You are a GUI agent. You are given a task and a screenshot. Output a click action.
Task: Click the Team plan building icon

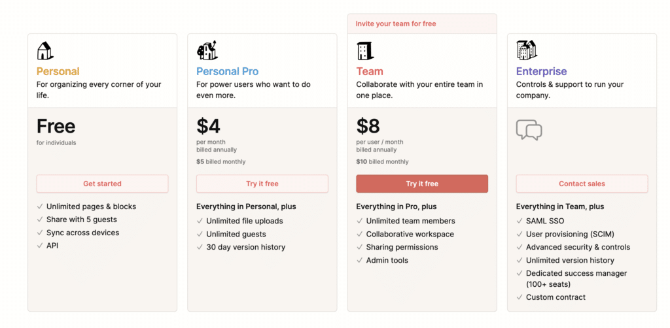[x=364, y=51]
